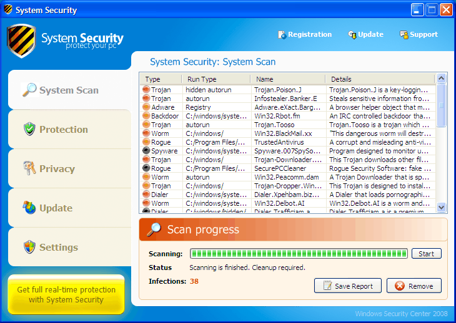Image resolution: width=456 pixels, height=323 pixels.
Task: Select the Trojan-Downloader name cell
Action: tap(288, 160)
